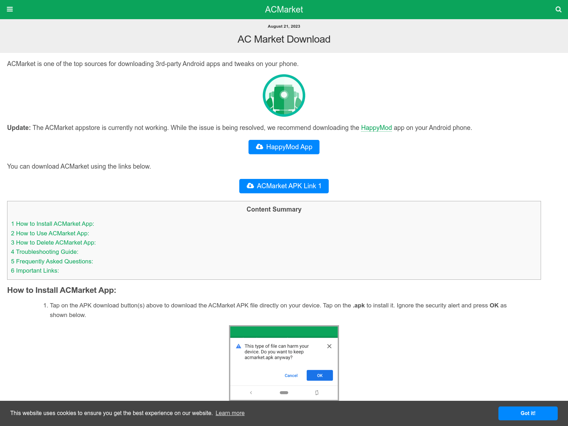Screen dimensions: 568x426
Task: Click the search magnifier icon
Action: [x=558, y=10]
